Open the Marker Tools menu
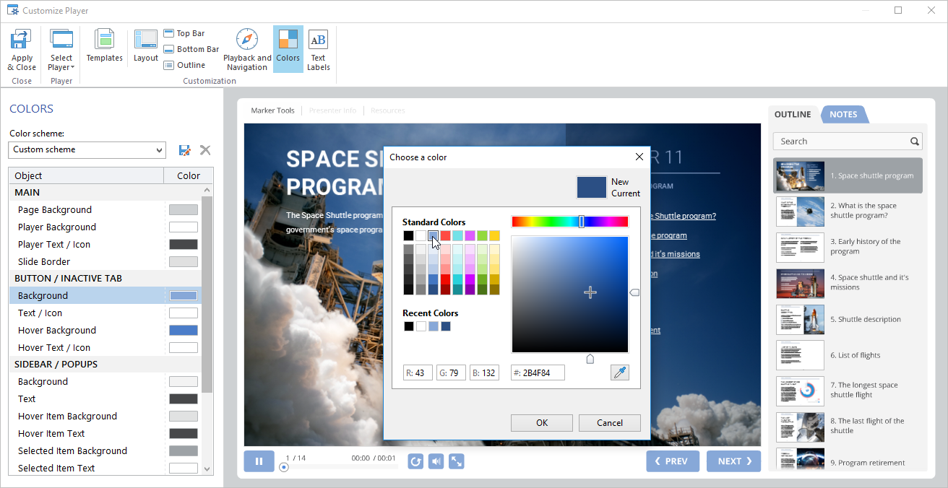The width and height of the screenshot is (948, 488). pyautogui.click(x=272, y=110)
